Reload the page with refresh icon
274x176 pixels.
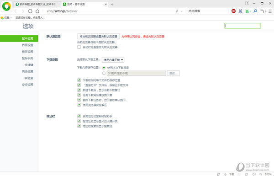(30, 11)
